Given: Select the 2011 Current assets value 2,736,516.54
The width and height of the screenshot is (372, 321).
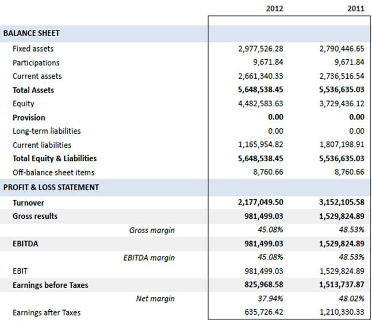Looking at the screenshot, I should (342, 76).
